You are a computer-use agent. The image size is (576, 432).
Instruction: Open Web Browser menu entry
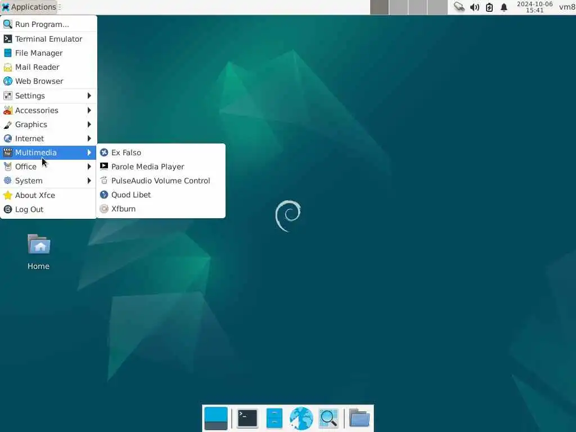pyautogui.click(x=48, y=81)
